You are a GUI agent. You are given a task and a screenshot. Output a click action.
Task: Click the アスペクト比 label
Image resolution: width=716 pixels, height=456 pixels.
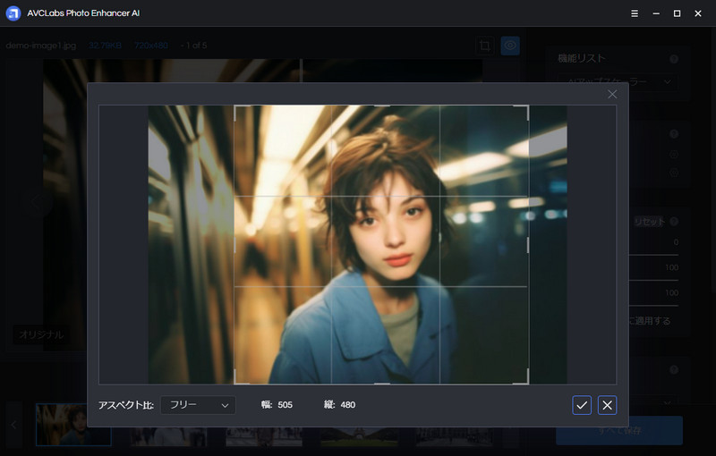click(126, 405)
